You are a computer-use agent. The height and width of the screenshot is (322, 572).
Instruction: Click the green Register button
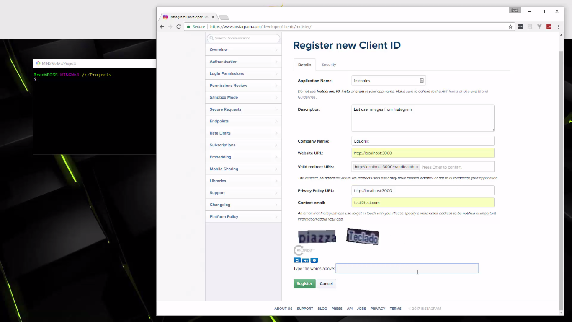point(304,284)
